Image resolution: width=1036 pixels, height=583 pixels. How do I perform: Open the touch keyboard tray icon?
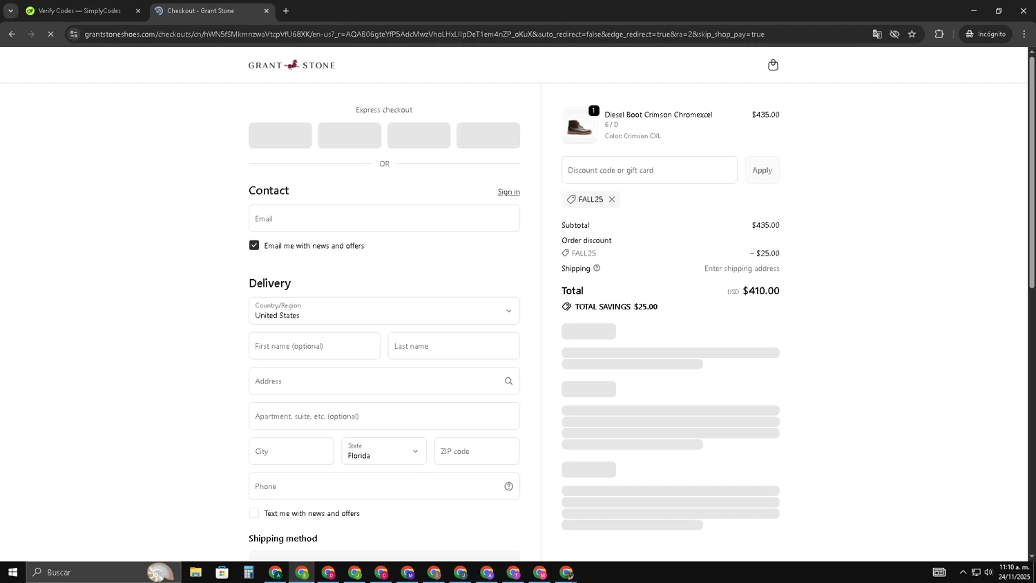[939, 572]
